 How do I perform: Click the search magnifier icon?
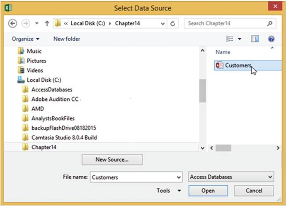[x=270, y=24]
